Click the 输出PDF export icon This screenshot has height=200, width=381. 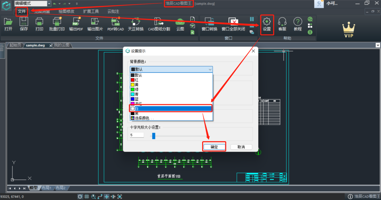pyautogui.click(x=76, y=24)
